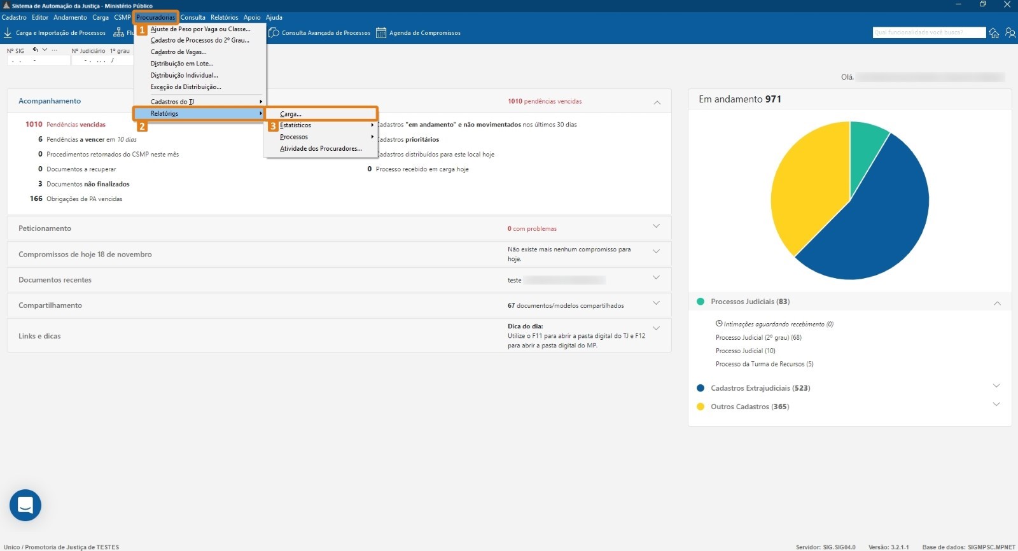Viewport: 1018px width, 551px height.
Task: Collapse the Acompanhamento section
Action: [x=657, y=102]
